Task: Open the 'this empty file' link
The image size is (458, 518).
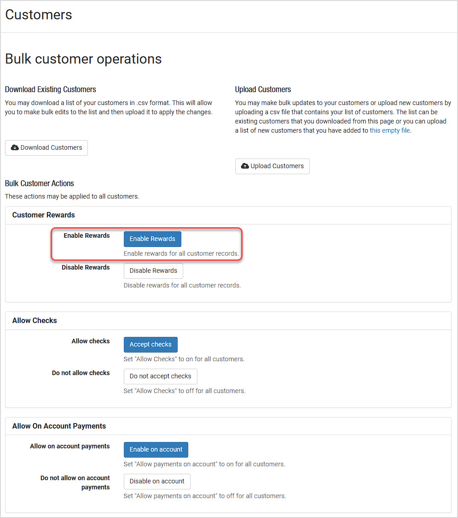Action: click(x=390, y=130)
